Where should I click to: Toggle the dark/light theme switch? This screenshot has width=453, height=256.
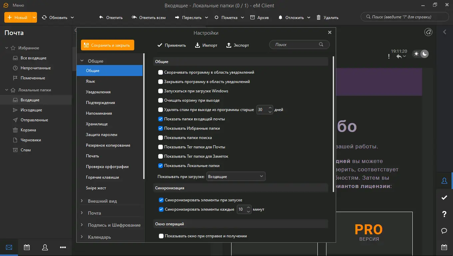point(420,54)
